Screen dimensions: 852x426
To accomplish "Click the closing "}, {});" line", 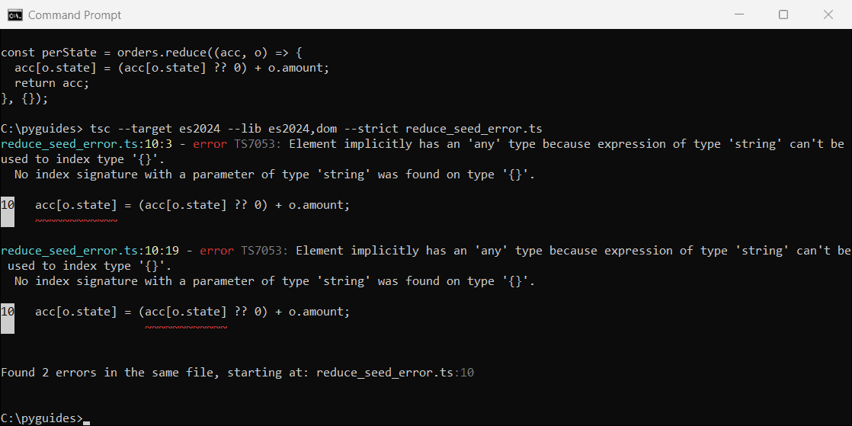I will 24,98.
